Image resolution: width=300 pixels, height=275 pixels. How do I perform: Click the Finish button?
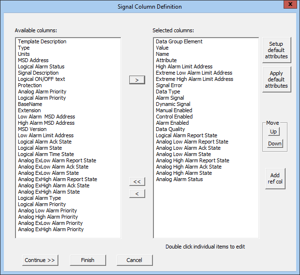coord(88,260)
